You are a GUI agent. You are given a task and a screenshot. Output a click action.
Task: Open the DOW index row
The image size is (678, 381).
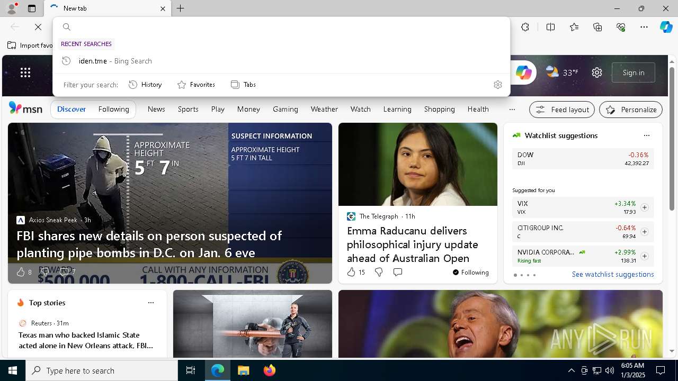click(x=583, y=159)
